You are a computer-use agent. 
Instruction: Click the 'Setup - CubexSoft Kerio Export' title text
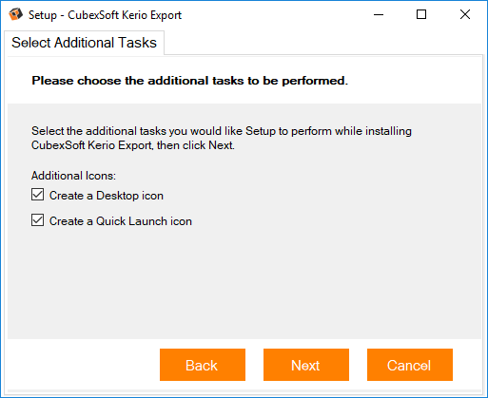[x=105, y=15]
